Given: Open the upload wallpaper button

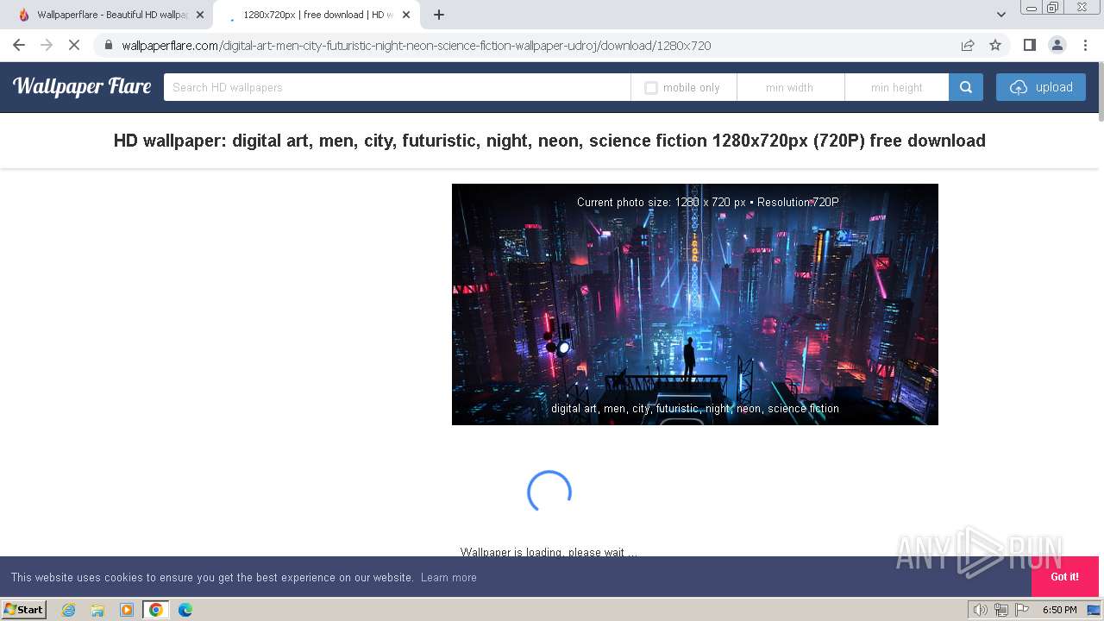Looking at the screenshot, I should [1041, 87].
